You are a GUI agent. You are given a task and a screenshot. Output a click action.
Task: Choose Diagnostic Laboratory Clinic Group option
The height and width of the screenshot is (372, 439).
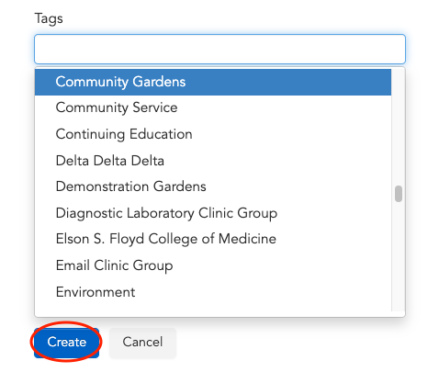tap(213, 213)
